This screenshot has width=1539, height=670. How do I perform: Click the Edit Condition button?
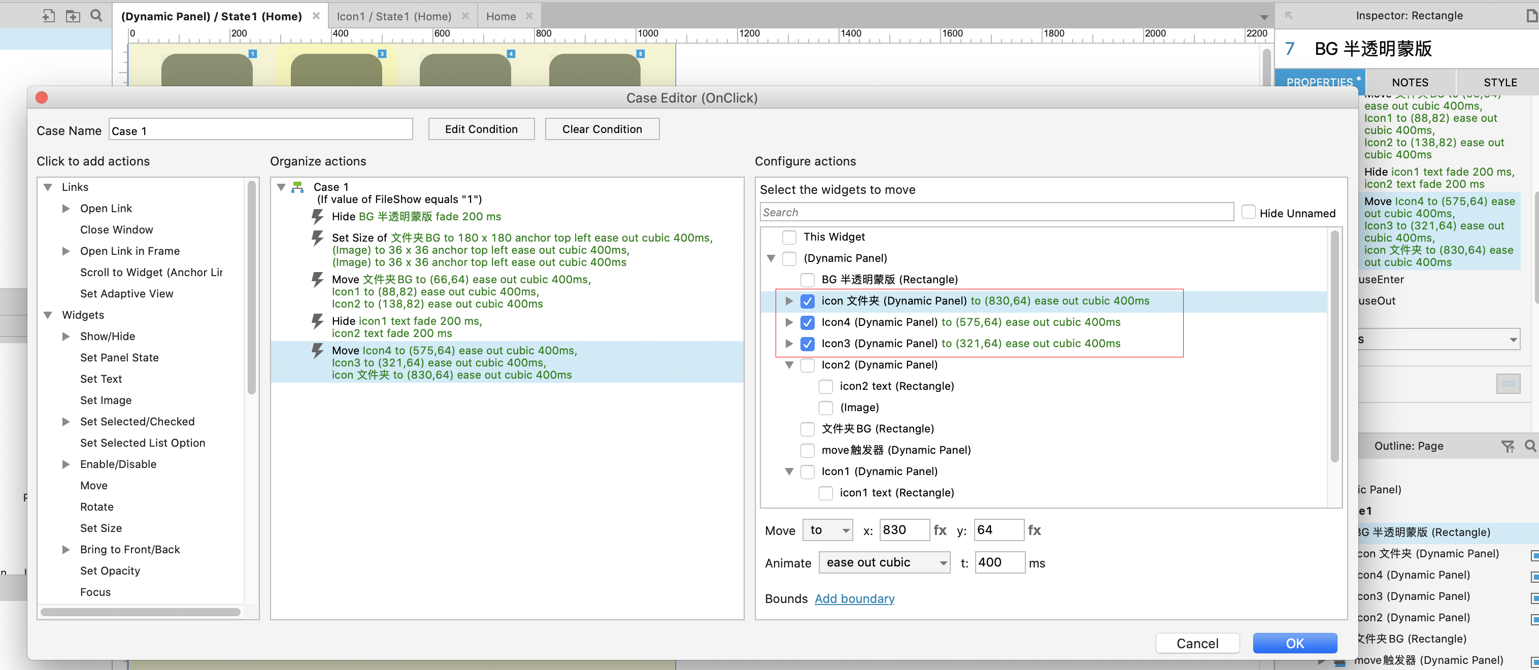[x=481, y=129]
